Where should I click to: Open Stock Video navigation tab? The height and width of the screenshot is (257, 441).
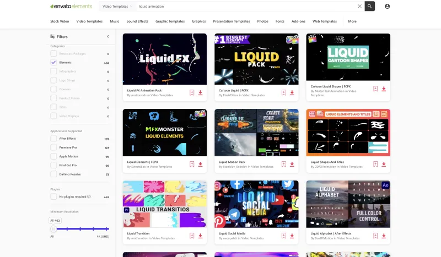60,21
